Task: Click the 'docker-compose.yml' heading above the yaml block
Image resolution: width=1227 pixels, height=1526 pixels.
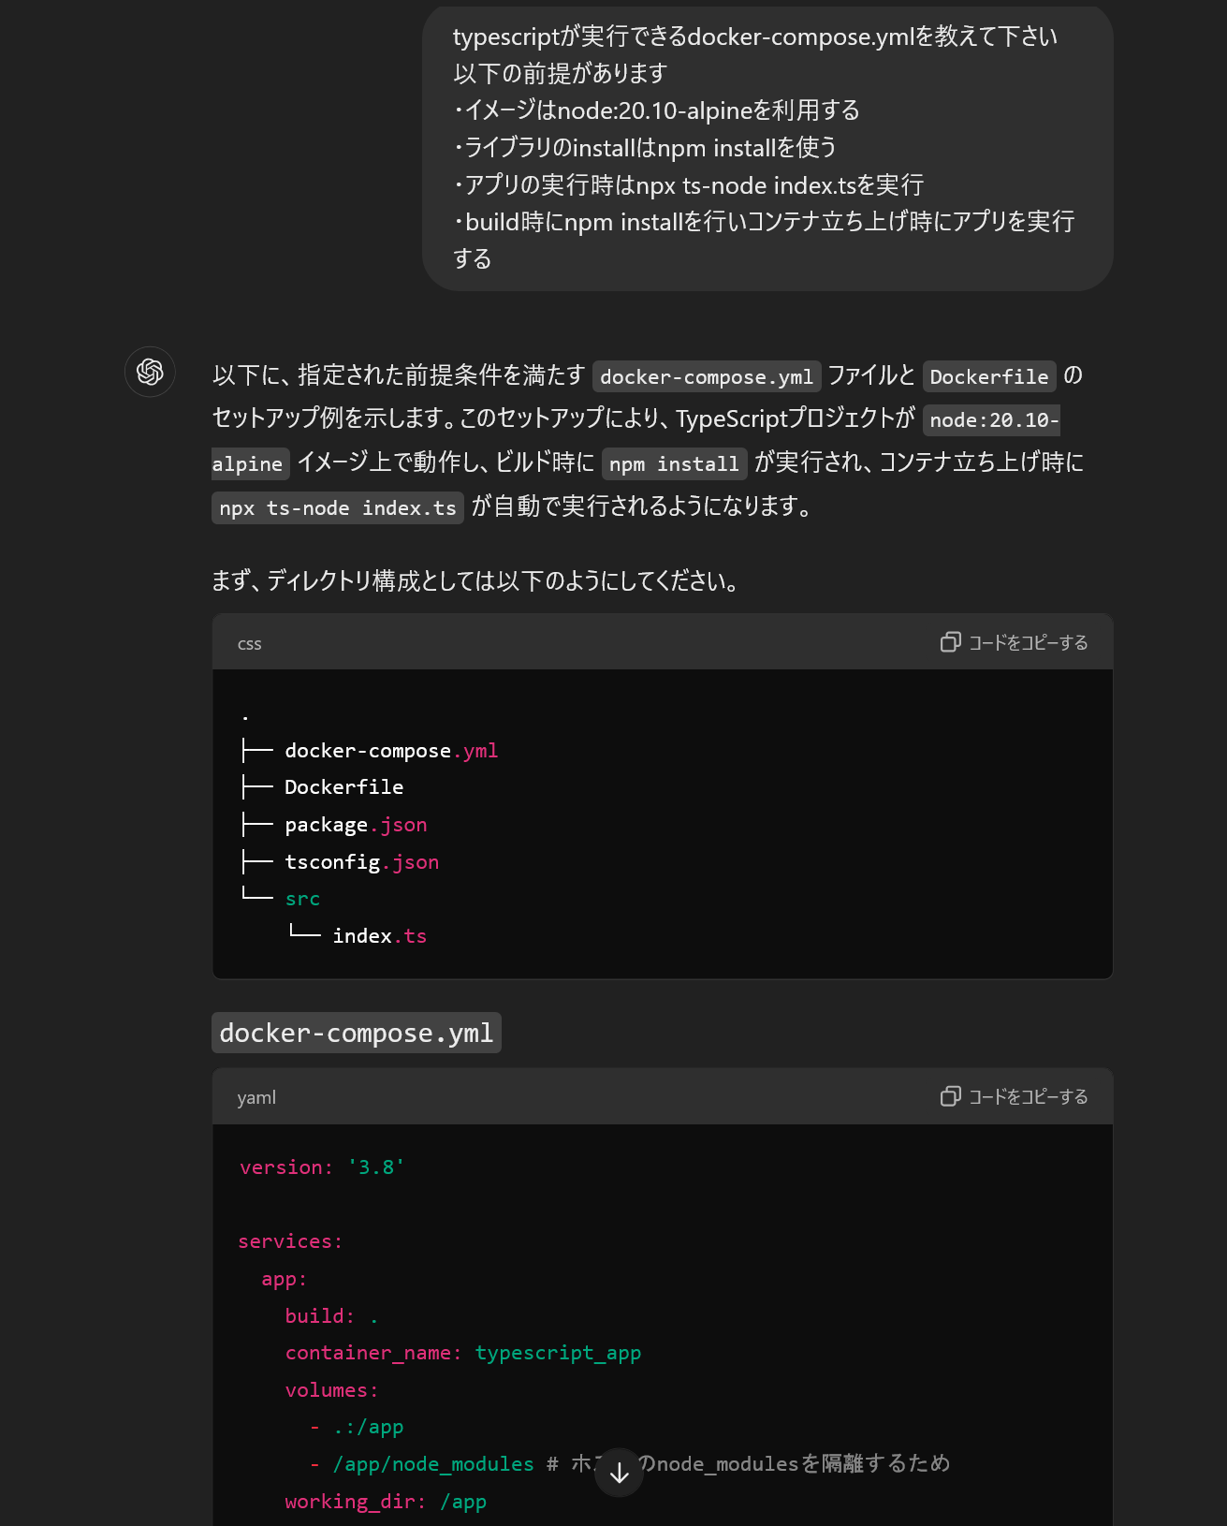Action: point(357,1033)
